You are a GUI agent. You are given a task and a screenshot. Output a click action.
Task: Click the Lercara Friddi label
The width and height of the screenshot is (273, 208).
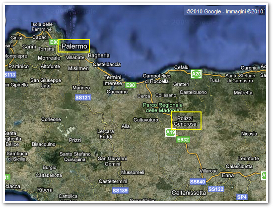[106, 134]
